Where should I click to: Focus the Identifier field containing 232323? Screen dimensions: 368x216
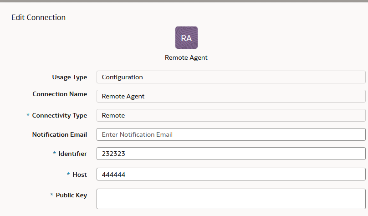coord(231,154)
